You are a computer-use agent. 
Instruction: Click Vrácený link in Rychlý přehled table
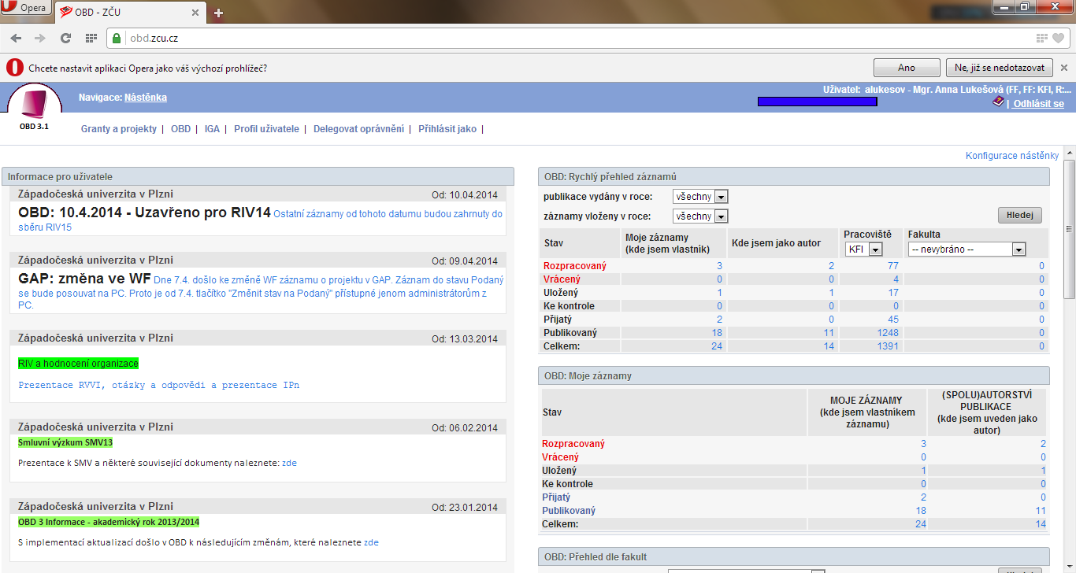point(562,279)
